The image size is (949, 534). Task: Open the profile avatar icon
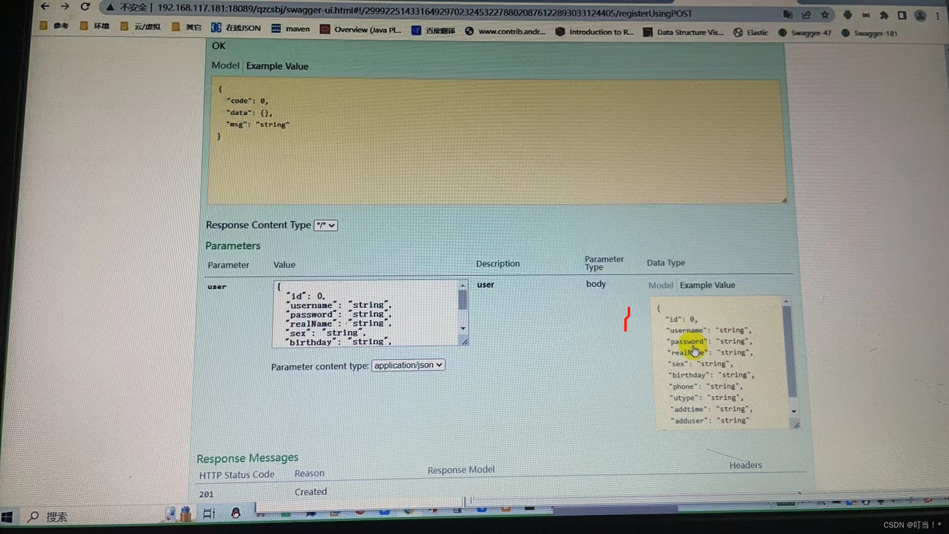920,16
